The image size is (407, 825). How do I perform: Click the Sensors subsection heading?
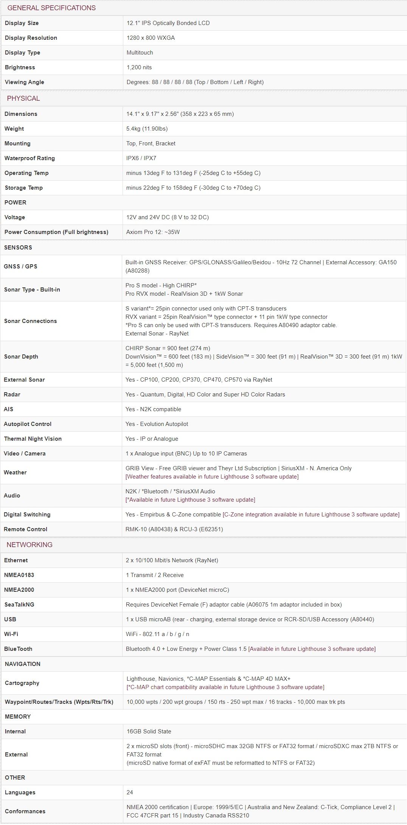[x=18, y=248]
